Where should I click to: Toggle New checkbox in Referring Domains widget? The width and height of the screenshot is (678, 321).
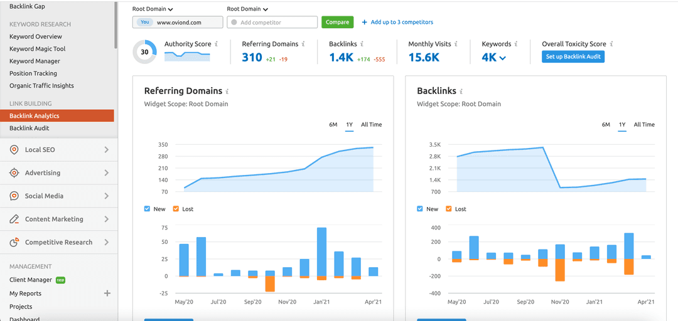[x=147, y=209]
